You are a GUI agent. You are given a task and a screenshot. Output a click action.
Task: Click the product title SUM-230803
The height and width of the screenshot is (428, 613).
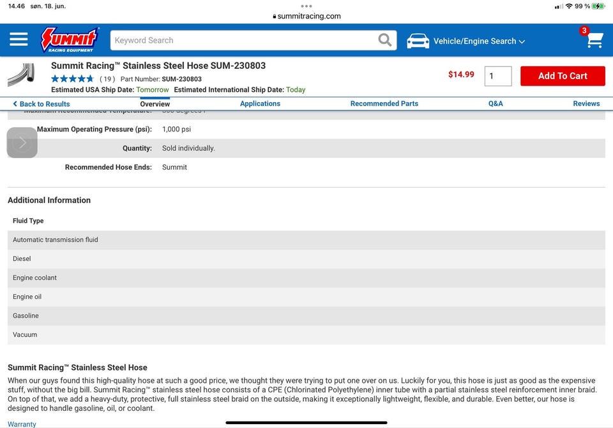click(158, 66)
